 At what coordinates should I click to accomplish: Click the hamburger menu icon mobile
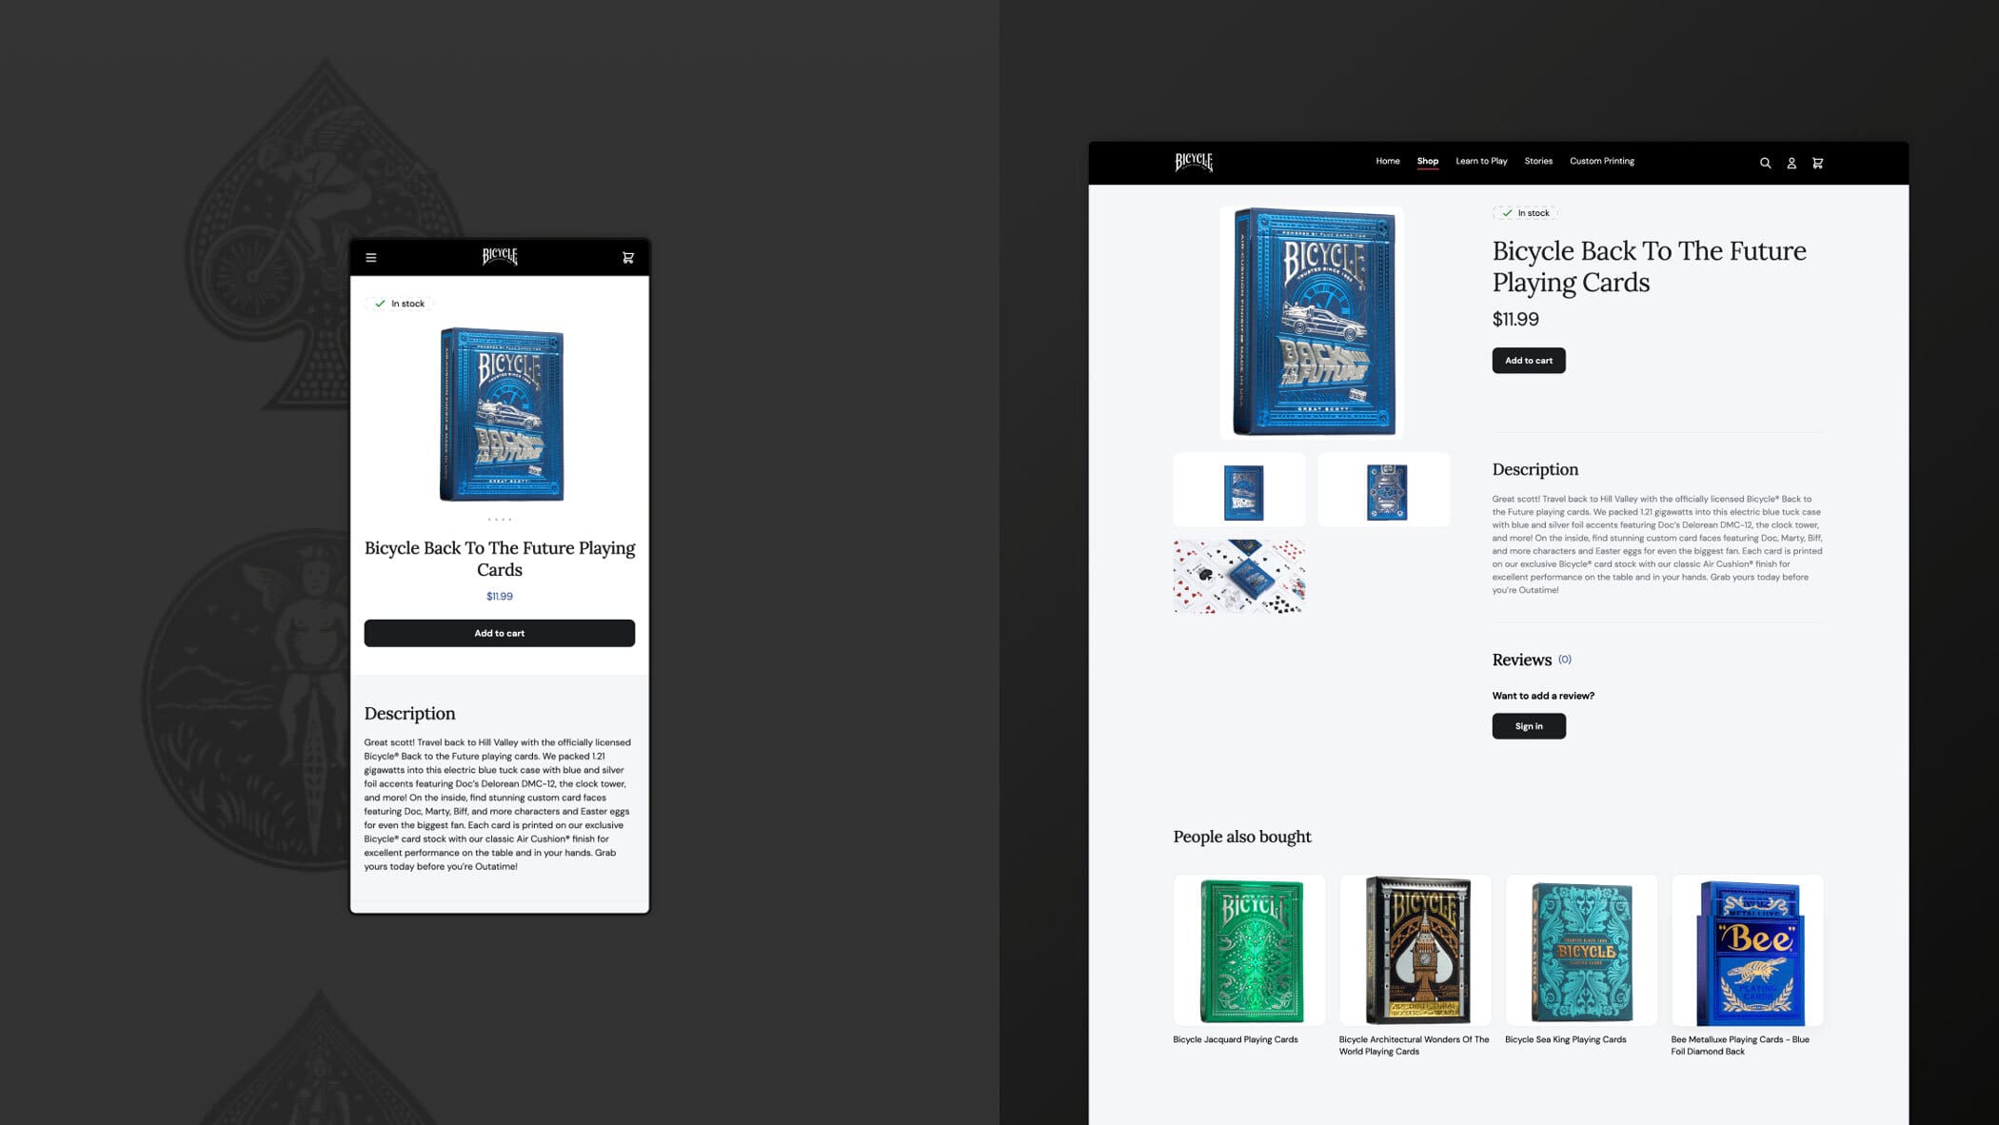click(x=370, y=257)
